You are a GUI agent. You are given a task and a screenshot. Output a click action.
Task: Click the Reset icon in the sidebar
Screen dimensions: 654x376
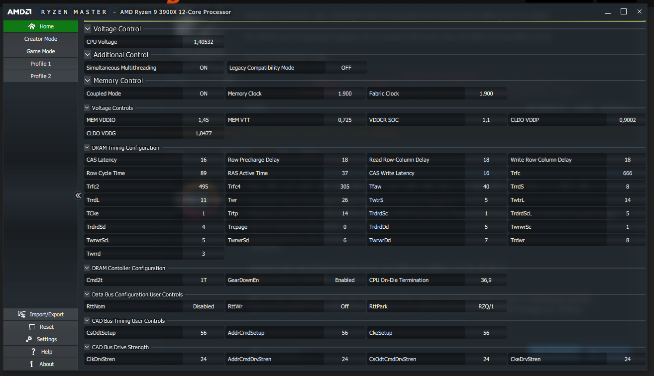[x=32, y=327]
